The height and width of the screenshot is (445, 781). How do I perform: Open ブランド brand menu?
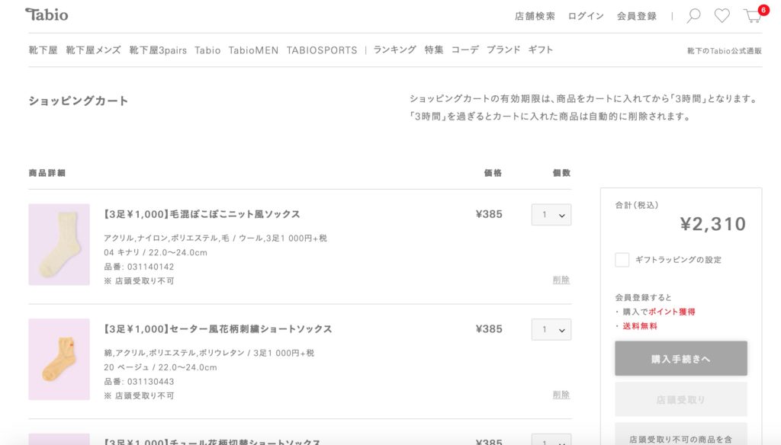coord(503,50)
